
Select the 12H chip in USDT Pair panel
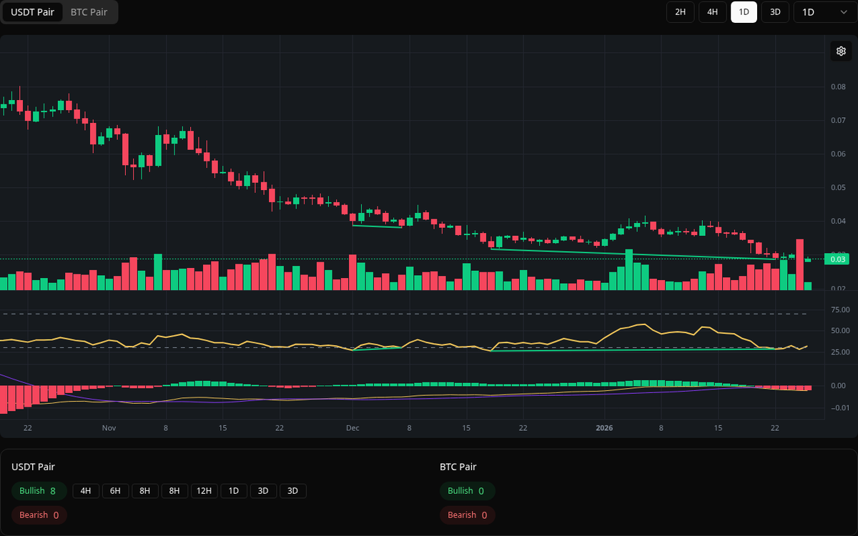pyautogui.click(x=204, y=491)
